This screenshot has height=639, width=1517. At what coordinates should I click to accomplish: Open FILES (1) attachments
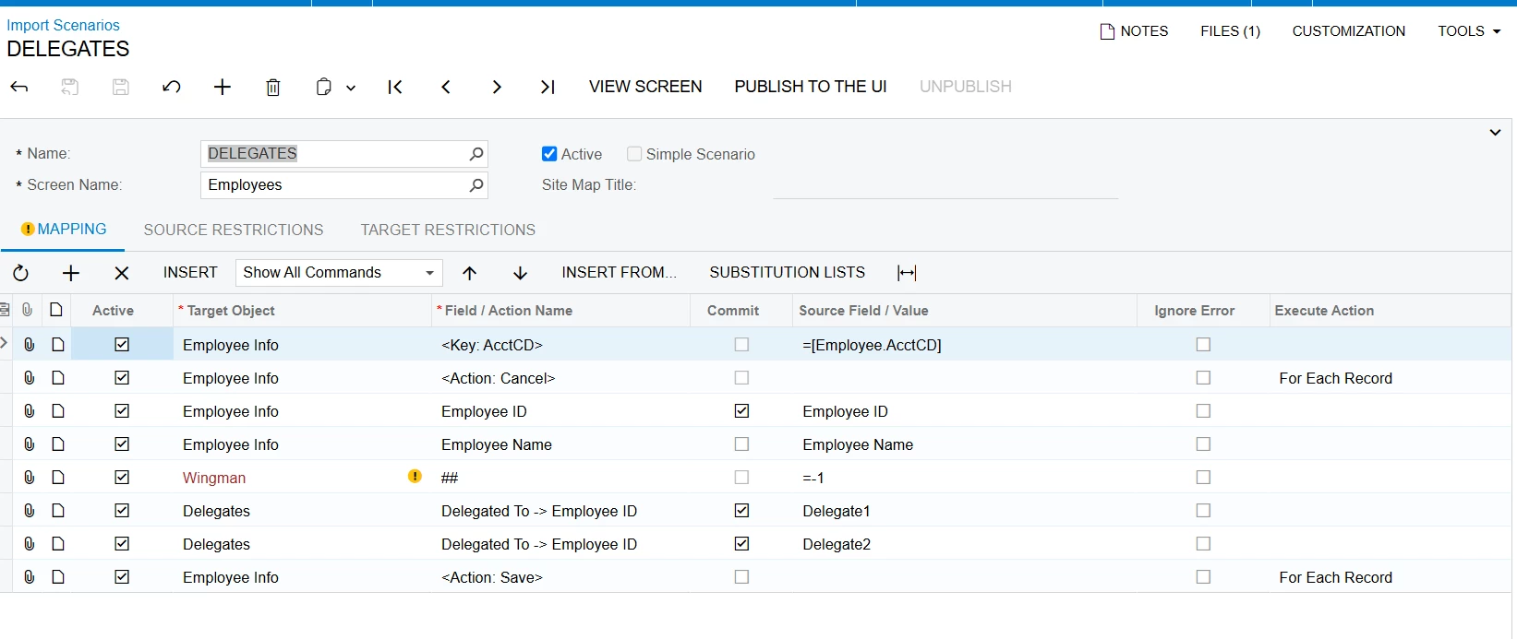[1230, 31]
